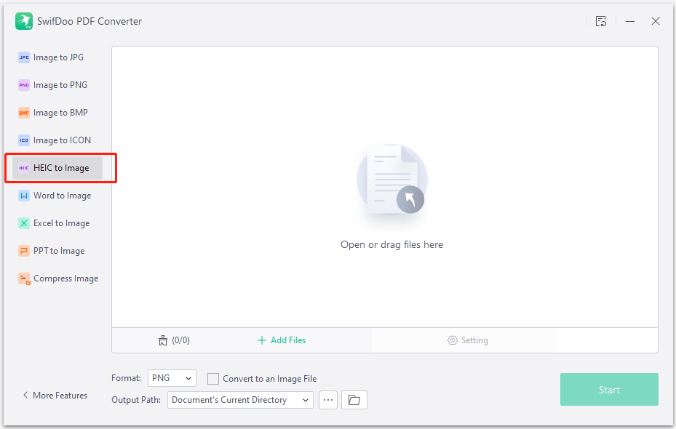Click the SwifDoo PDF Converter logo icon
Viewport: 676px width, 429px height.
24,21
